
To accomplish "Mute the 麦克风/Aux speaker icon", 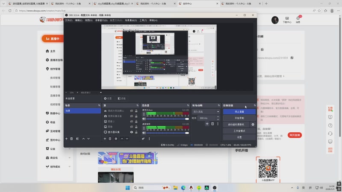I will pos(144,119).
